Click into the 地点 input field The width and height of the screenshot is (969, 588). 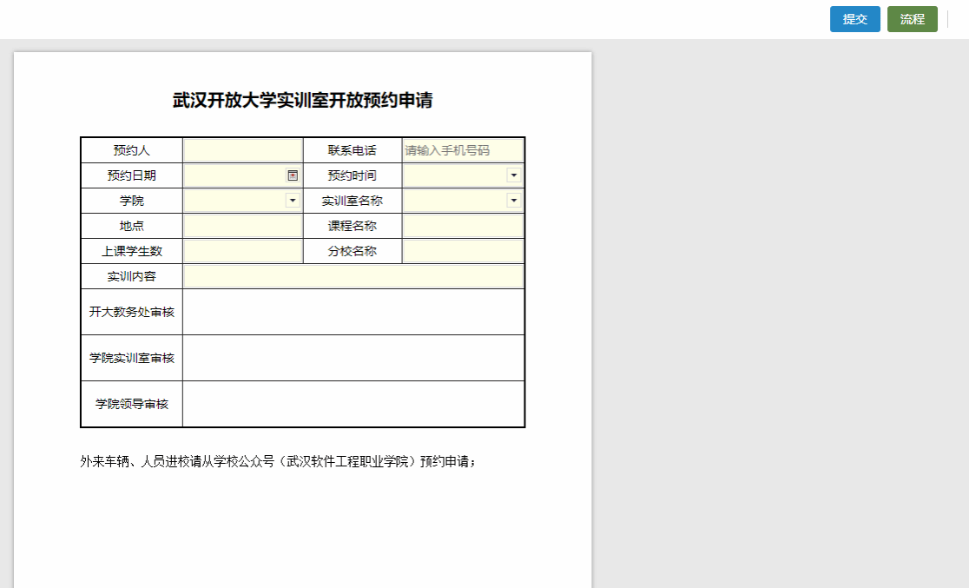click(x=242, y=226)
